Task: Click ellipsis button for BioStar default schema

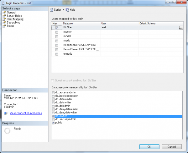Action: tap(181, 28)
